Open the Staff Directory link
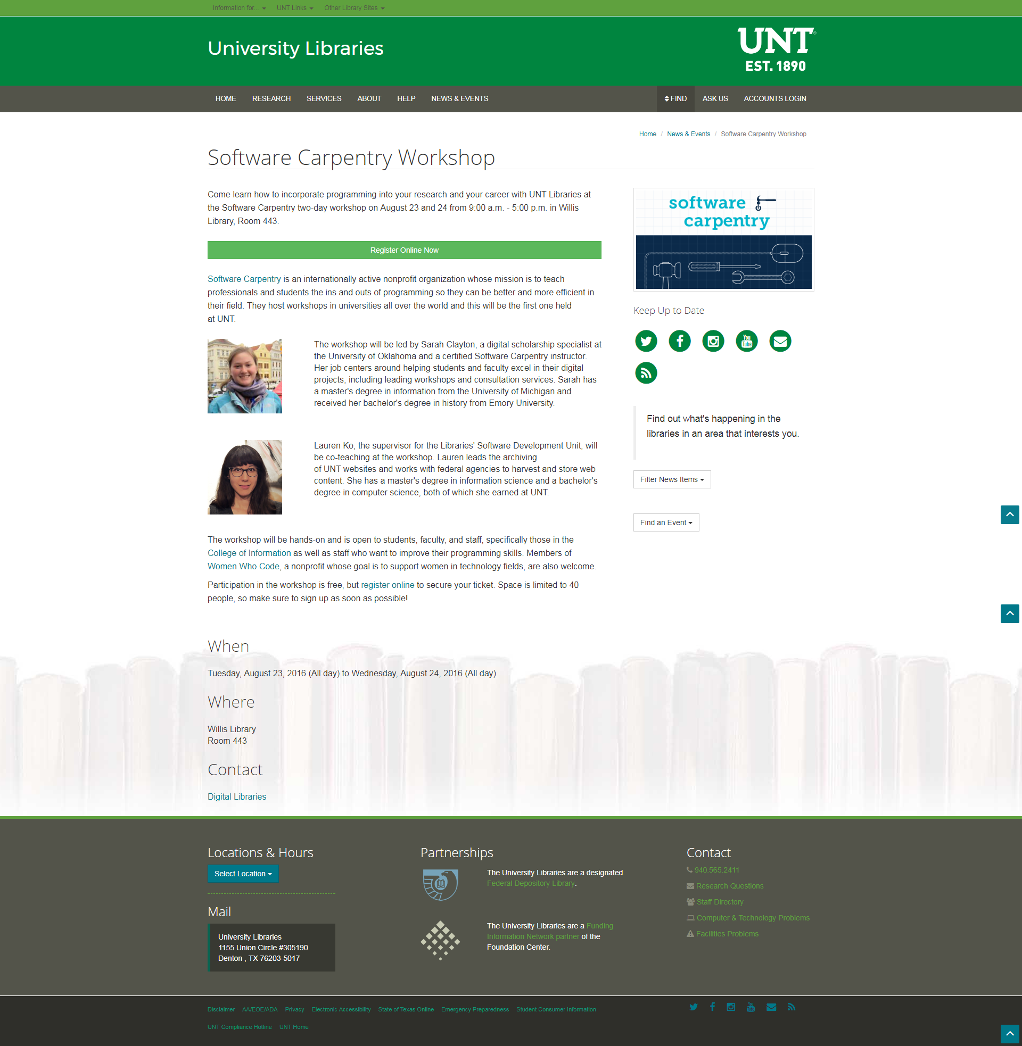Screen dimensions: 1022x1046 (x=720, y=902)
